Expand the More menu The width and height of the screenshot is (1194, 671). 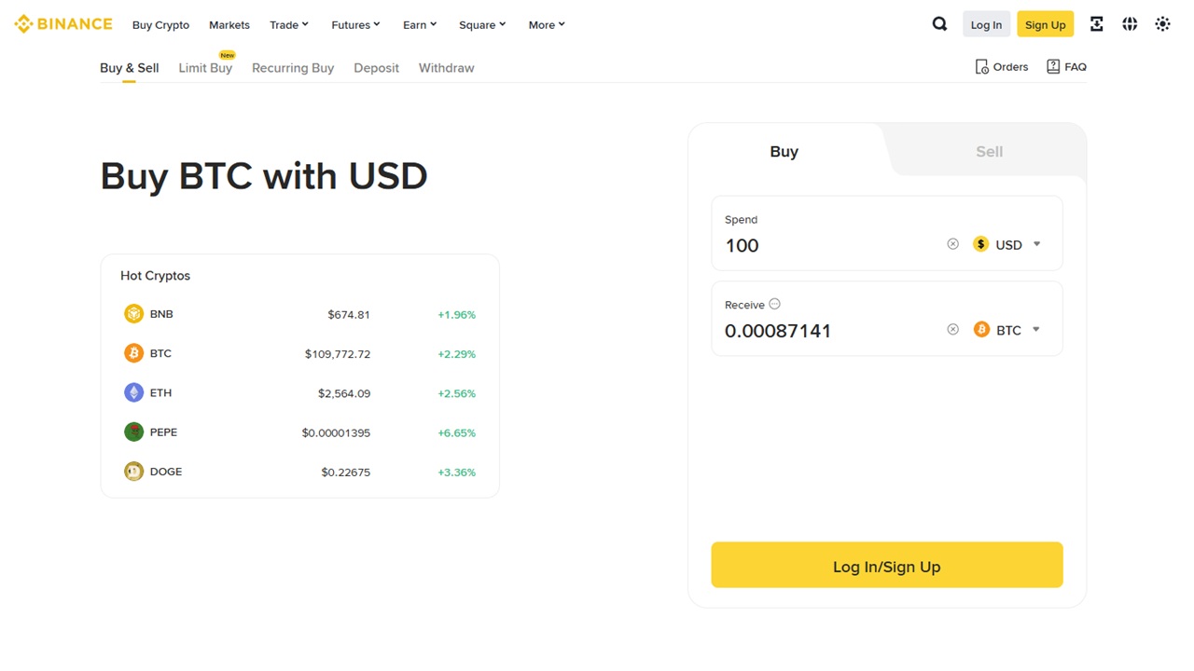[x=547, y=25]
